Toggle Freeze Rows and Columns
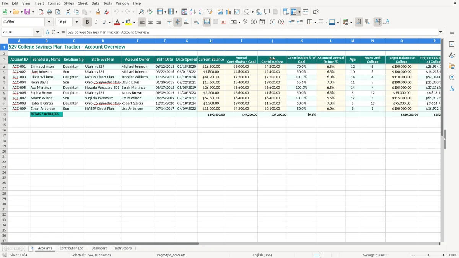The width and height of the screenshot is (459, 258). pos(294,12)
